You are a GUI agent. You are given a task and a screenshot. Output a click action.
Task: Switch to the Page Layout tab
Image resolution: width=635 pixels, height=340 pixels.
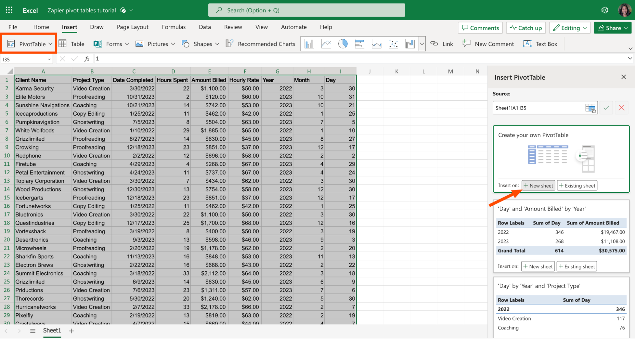(x=132, y=27)
